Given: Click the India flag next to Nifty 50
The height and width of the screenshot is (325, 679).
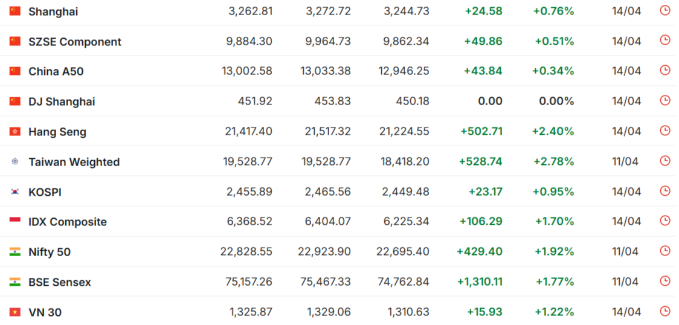Looking at the screenshot, I should click(15, 252).
